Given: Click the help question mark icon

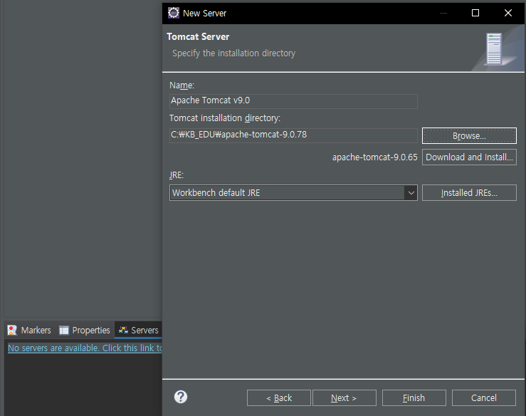Looking at the screenshot, I should coord(181,397).
